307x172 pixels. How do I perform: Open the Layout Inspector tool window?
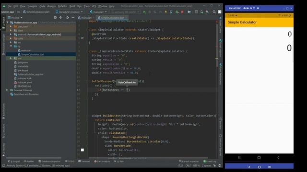click(x=189, y=161)
